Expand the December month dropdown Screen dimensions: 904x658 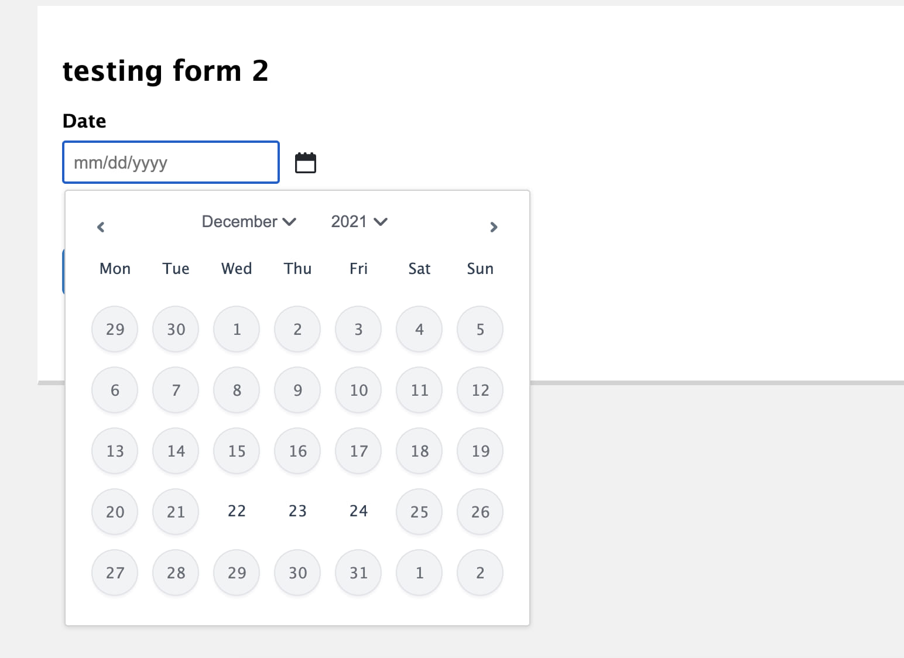point(249,222)
